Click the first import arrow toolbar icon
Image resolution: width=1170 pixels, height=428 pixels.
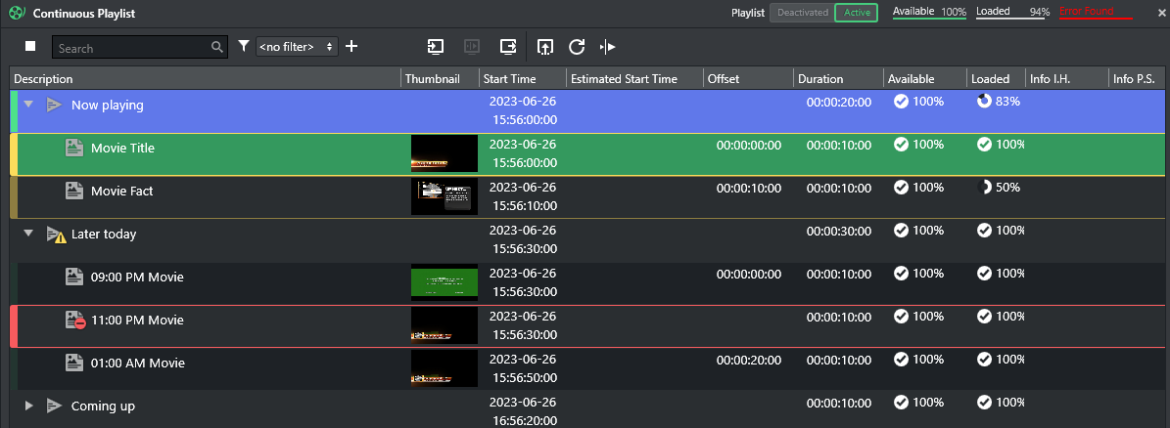tap(436, 47)
